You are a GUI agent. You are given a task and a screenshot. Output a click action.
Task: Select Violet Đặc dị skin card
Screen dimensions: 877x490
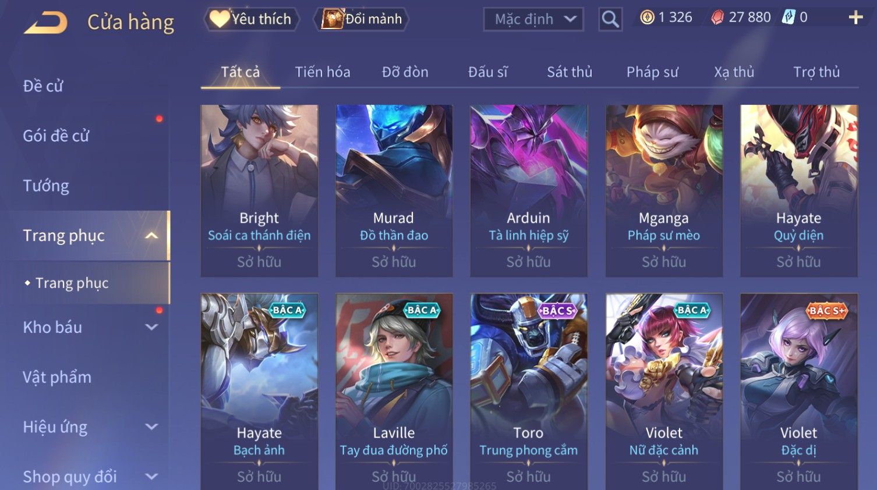pyautogui.click(x=799, y=392)
